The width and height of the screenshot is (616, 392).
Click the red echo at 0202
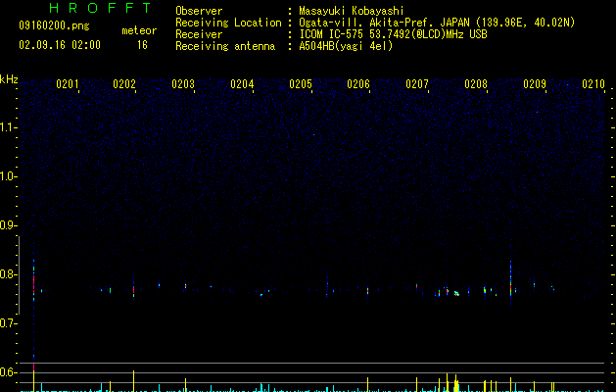pos(133,289)
